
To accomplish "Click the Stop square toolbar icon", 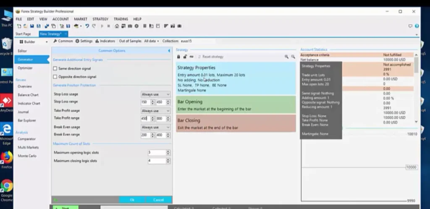I will click(x=109, y=26).
